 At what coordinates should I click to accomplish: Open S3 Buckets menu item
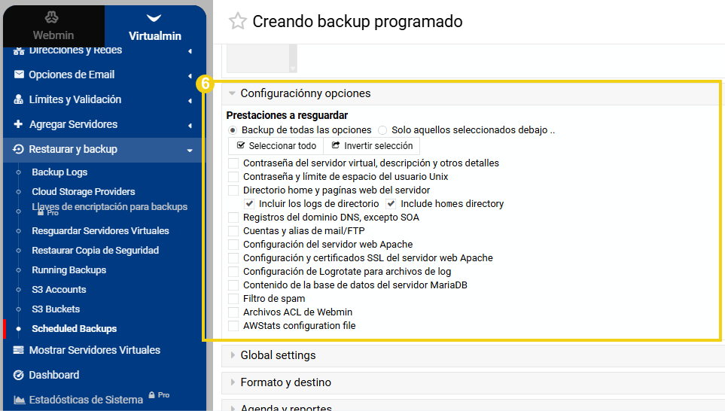point(56,309)
